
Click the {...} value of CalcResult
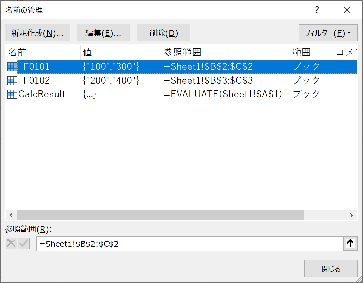pos(89,94)
